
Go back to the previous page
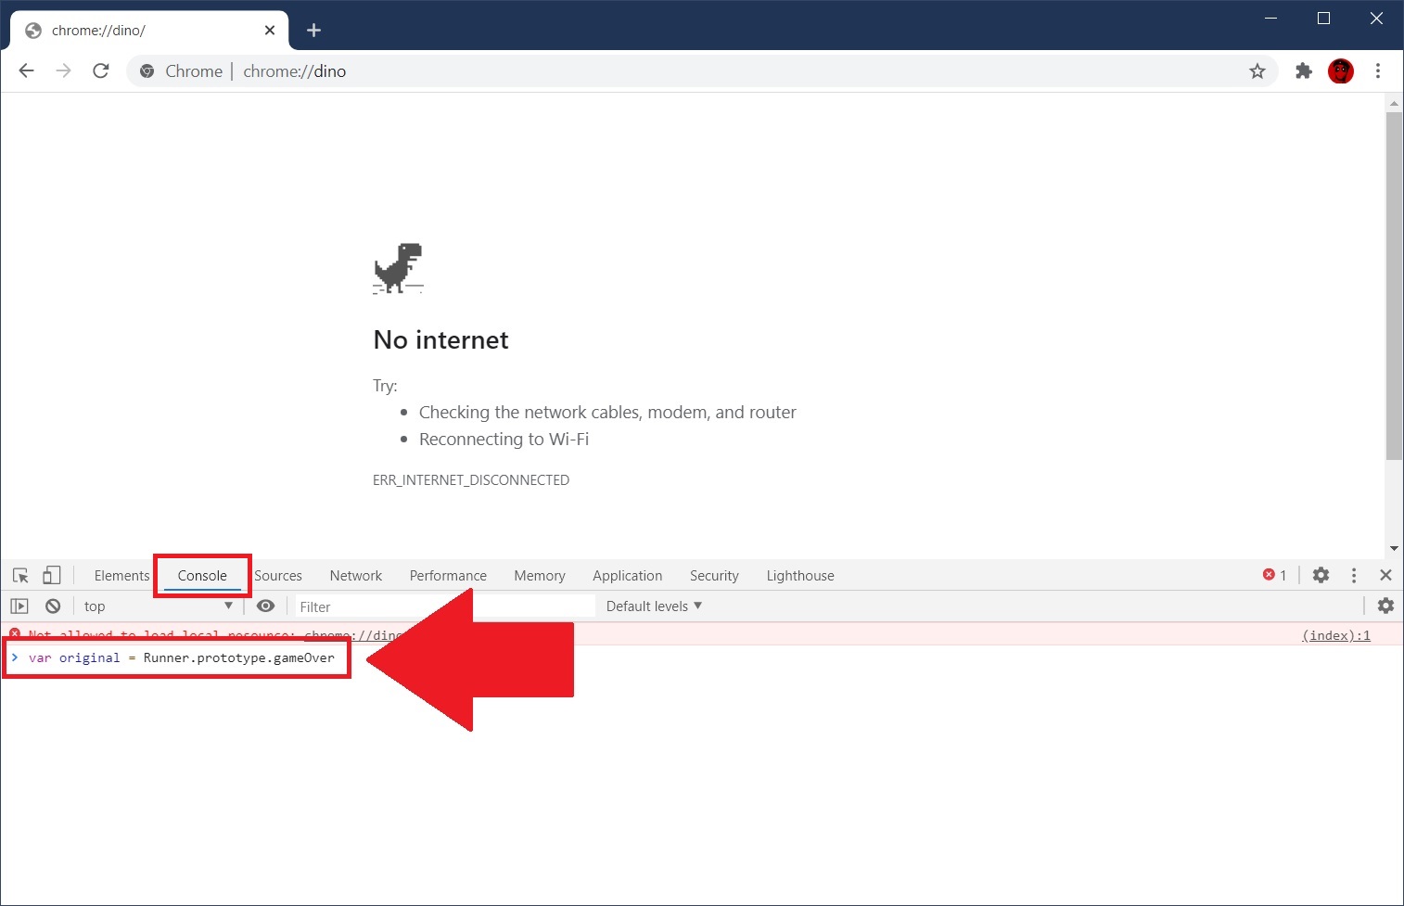(26, 71)
